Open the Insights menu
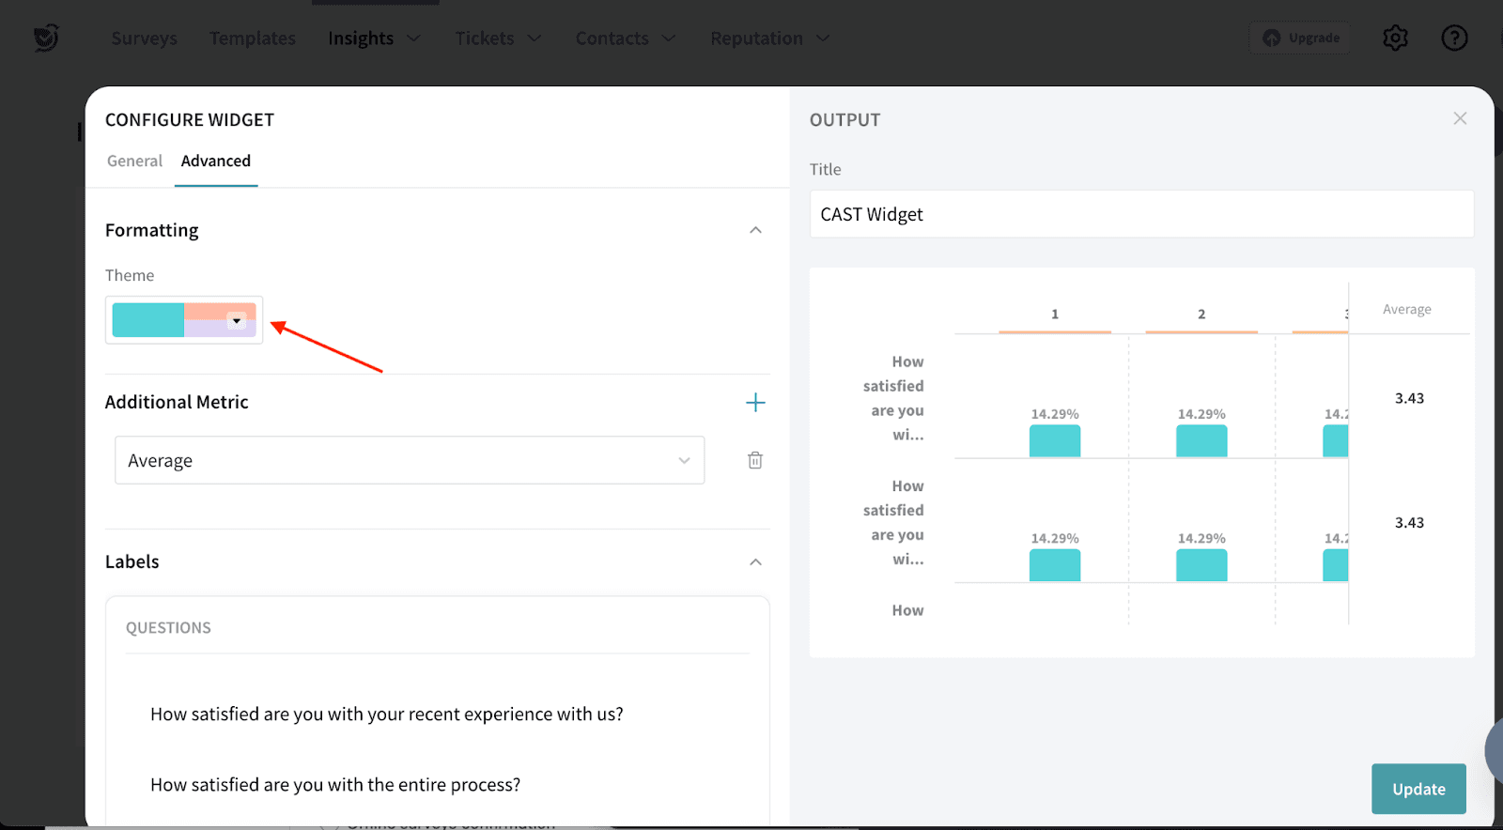This screenshot has width=1503, height=830. [374, 38]
